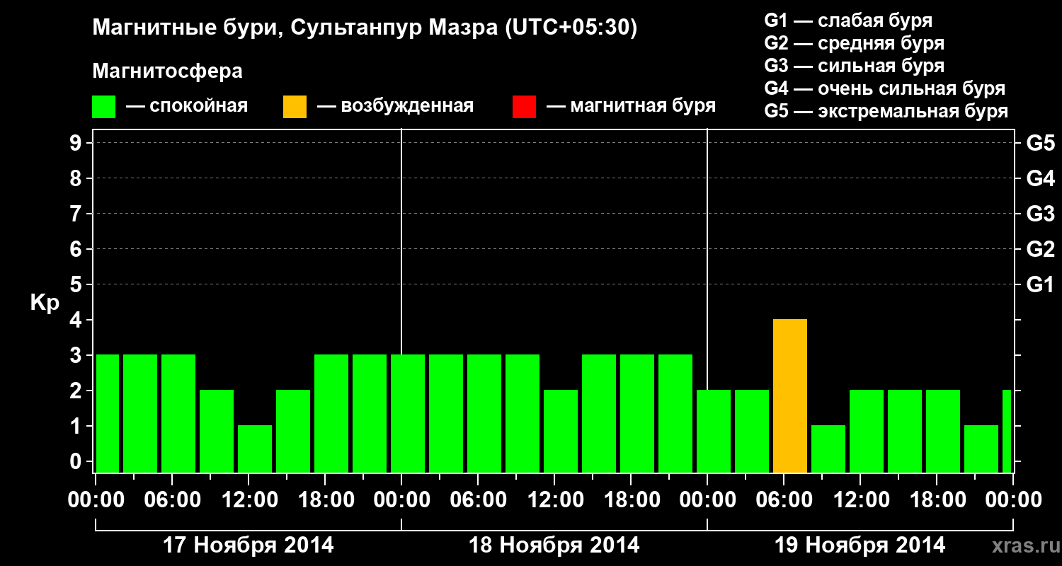
Task: Click the 'G1' label on the right axis
Action: (1041, 284)
